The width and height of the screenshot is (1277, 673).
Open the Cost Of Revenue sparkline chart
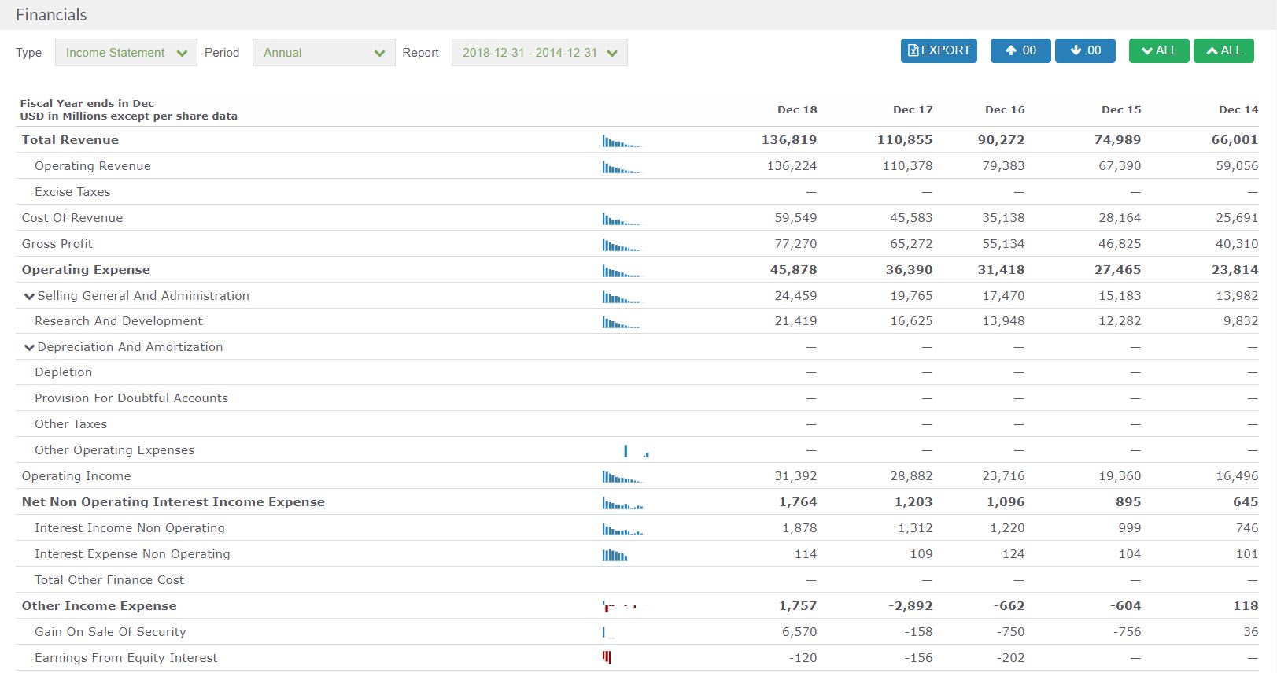(622, 219)
